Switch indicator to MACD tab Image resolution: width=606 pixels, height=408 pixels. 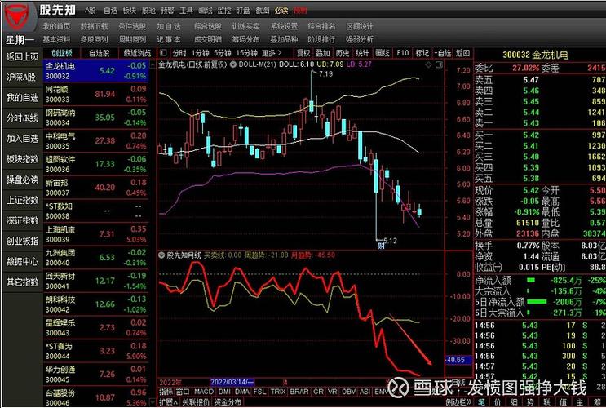pyautogui.click(x=203, y=392)
